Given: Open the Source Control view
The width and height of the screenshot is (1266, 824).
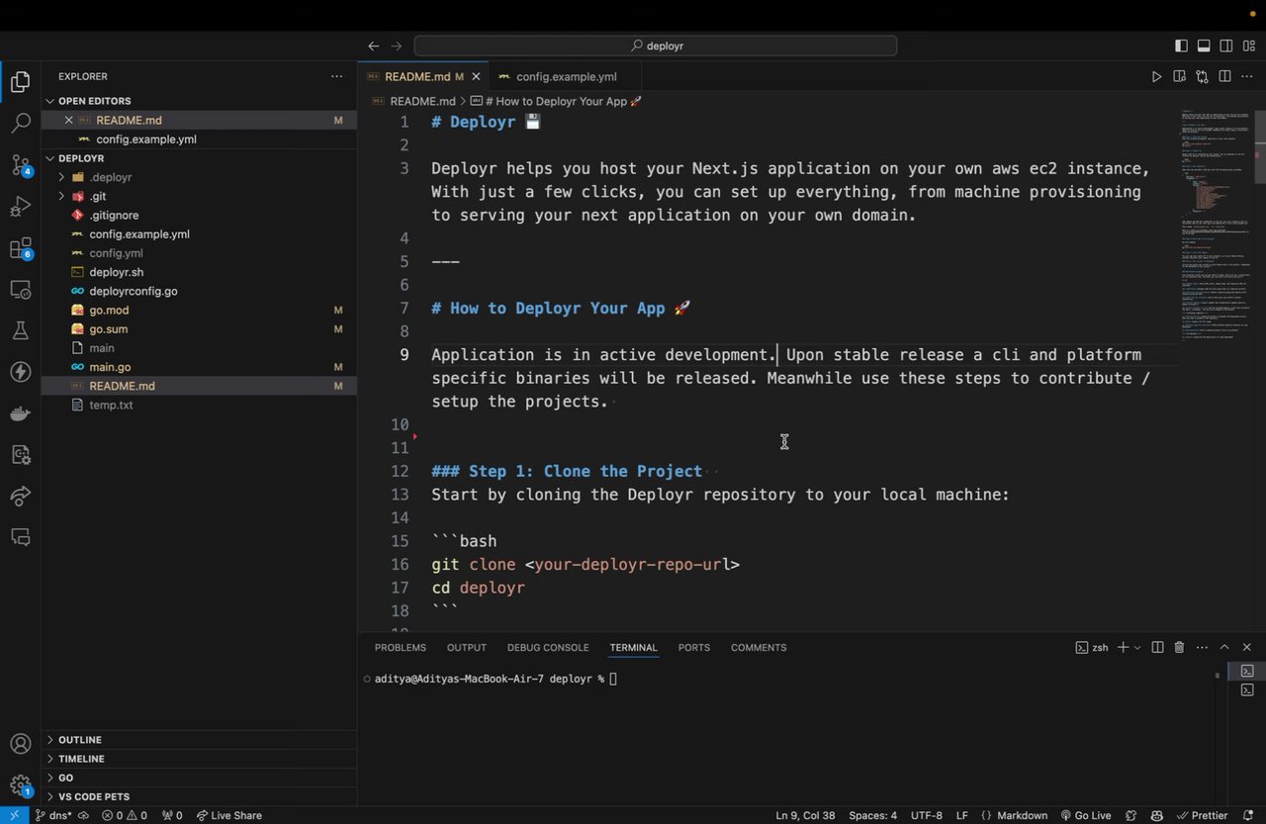Looking at the screenshot, I should [20, 165].
